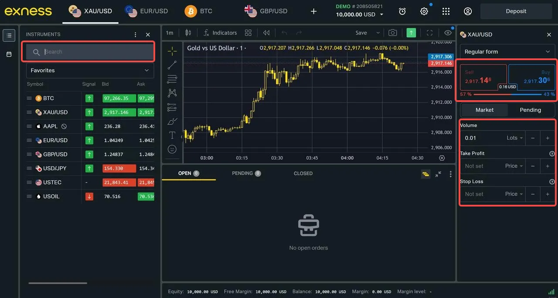Click the Sell 2,917.146 button

[483, 77]
